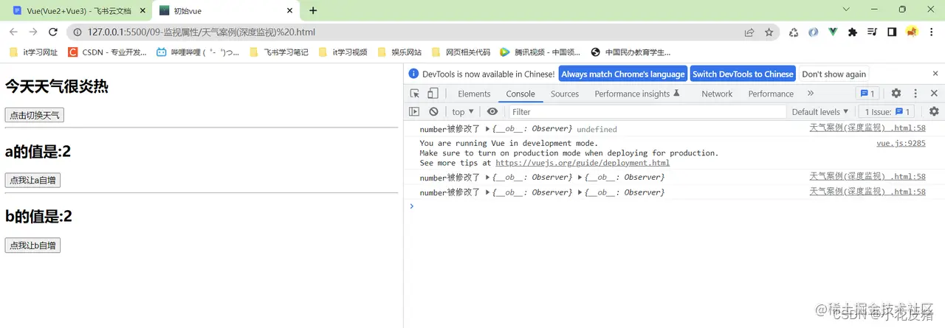
Task: Select the 初始vue browser tab
Action: click(x=225, y=11)
